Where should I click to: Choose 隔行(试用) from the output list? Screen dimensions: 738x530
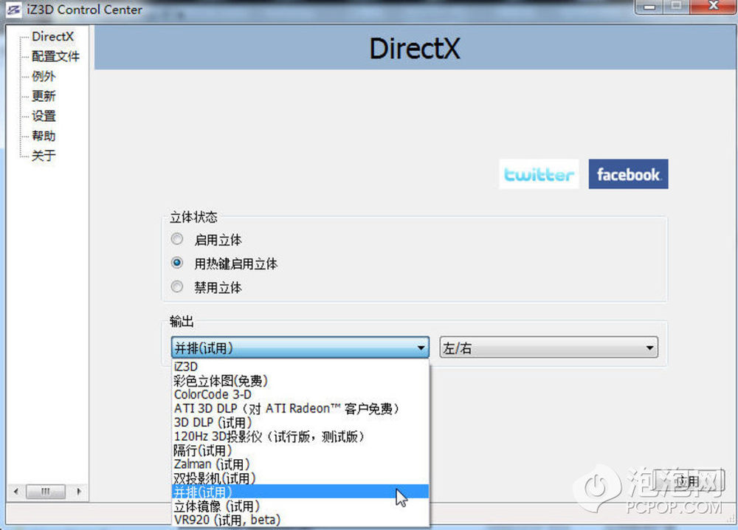click(300, 450)
